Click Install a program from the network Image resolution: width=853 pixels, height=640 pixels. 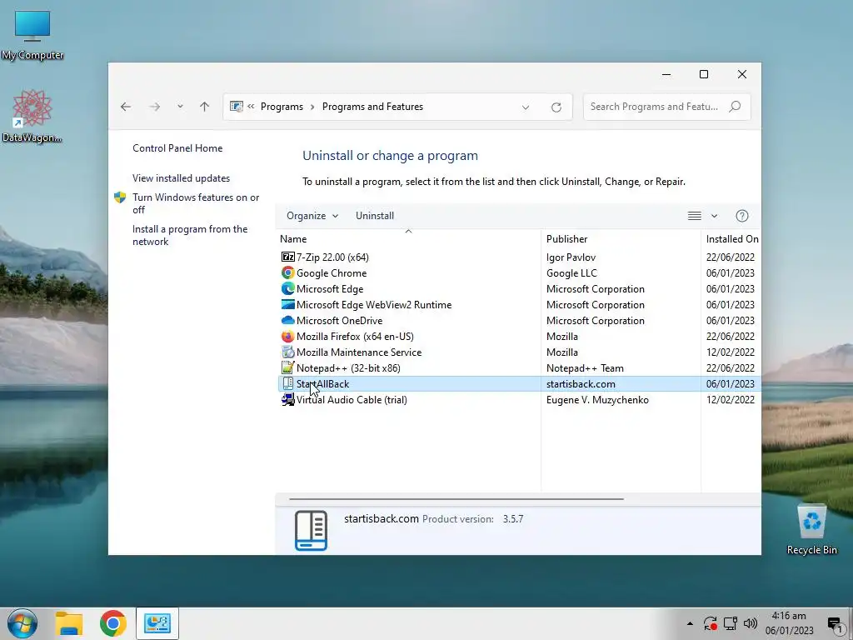click(x=190, y=235)
